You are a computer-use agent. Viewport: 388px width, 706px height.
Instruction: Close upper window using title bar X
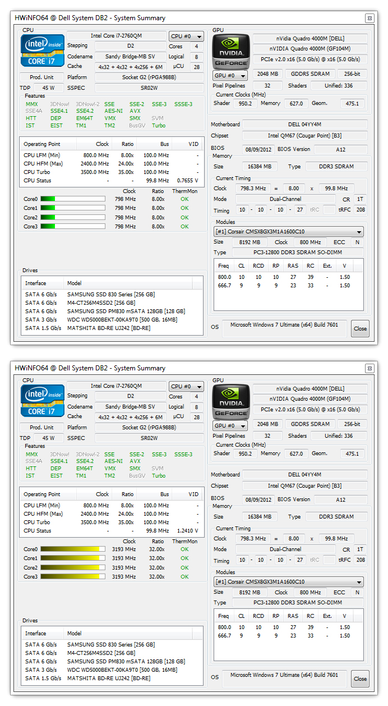click(369, 18)
